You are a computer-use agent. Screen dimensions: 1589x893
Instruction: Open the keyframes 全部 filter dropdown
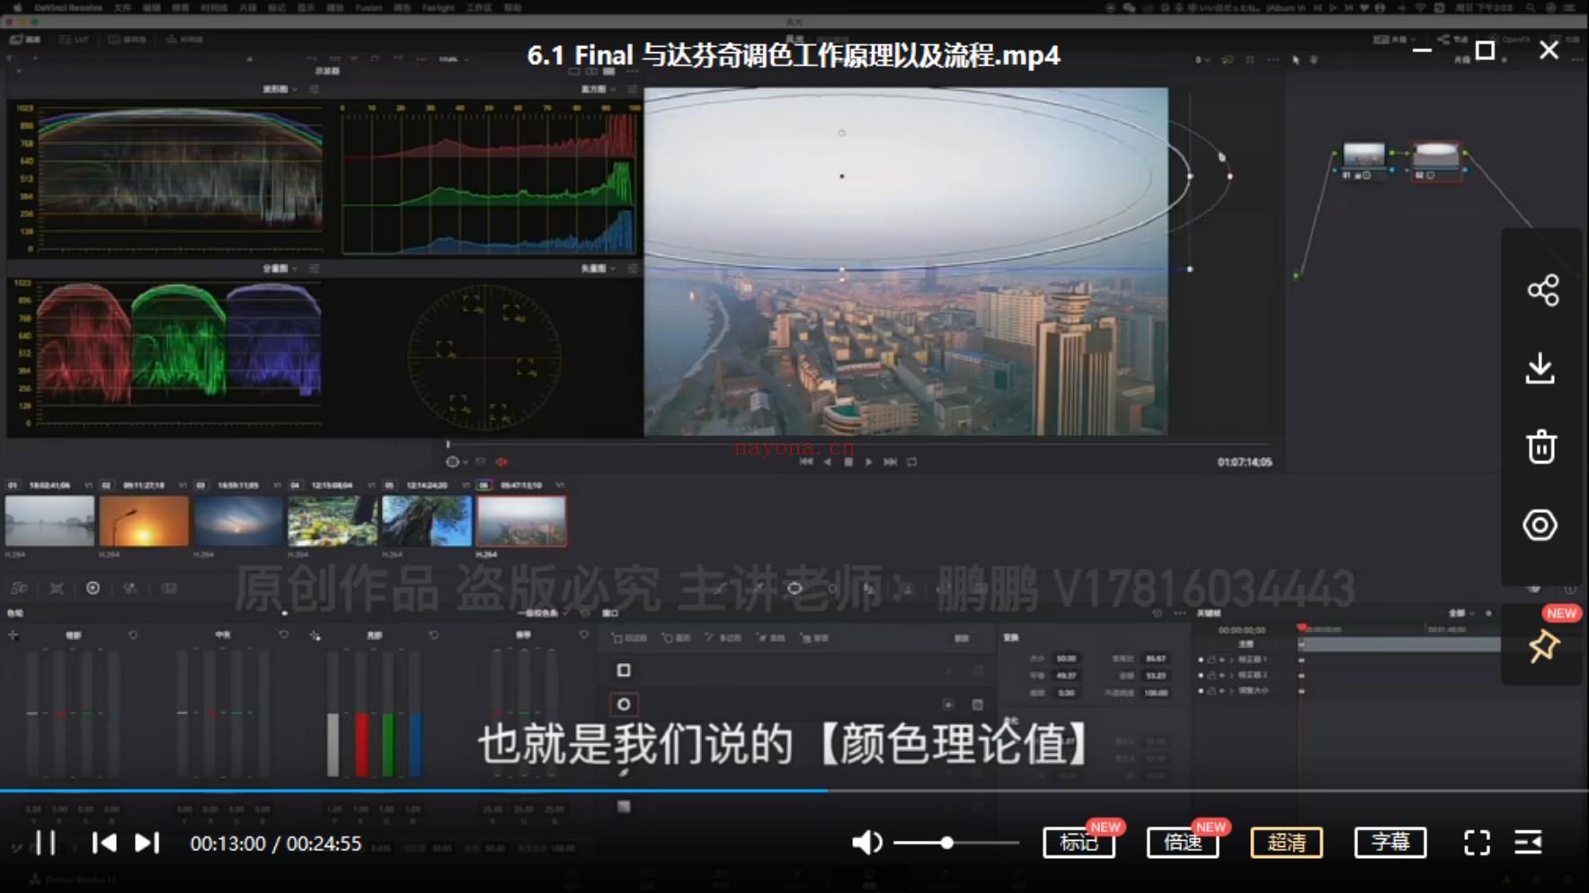pyautogui.click(x=1461, y=613)
